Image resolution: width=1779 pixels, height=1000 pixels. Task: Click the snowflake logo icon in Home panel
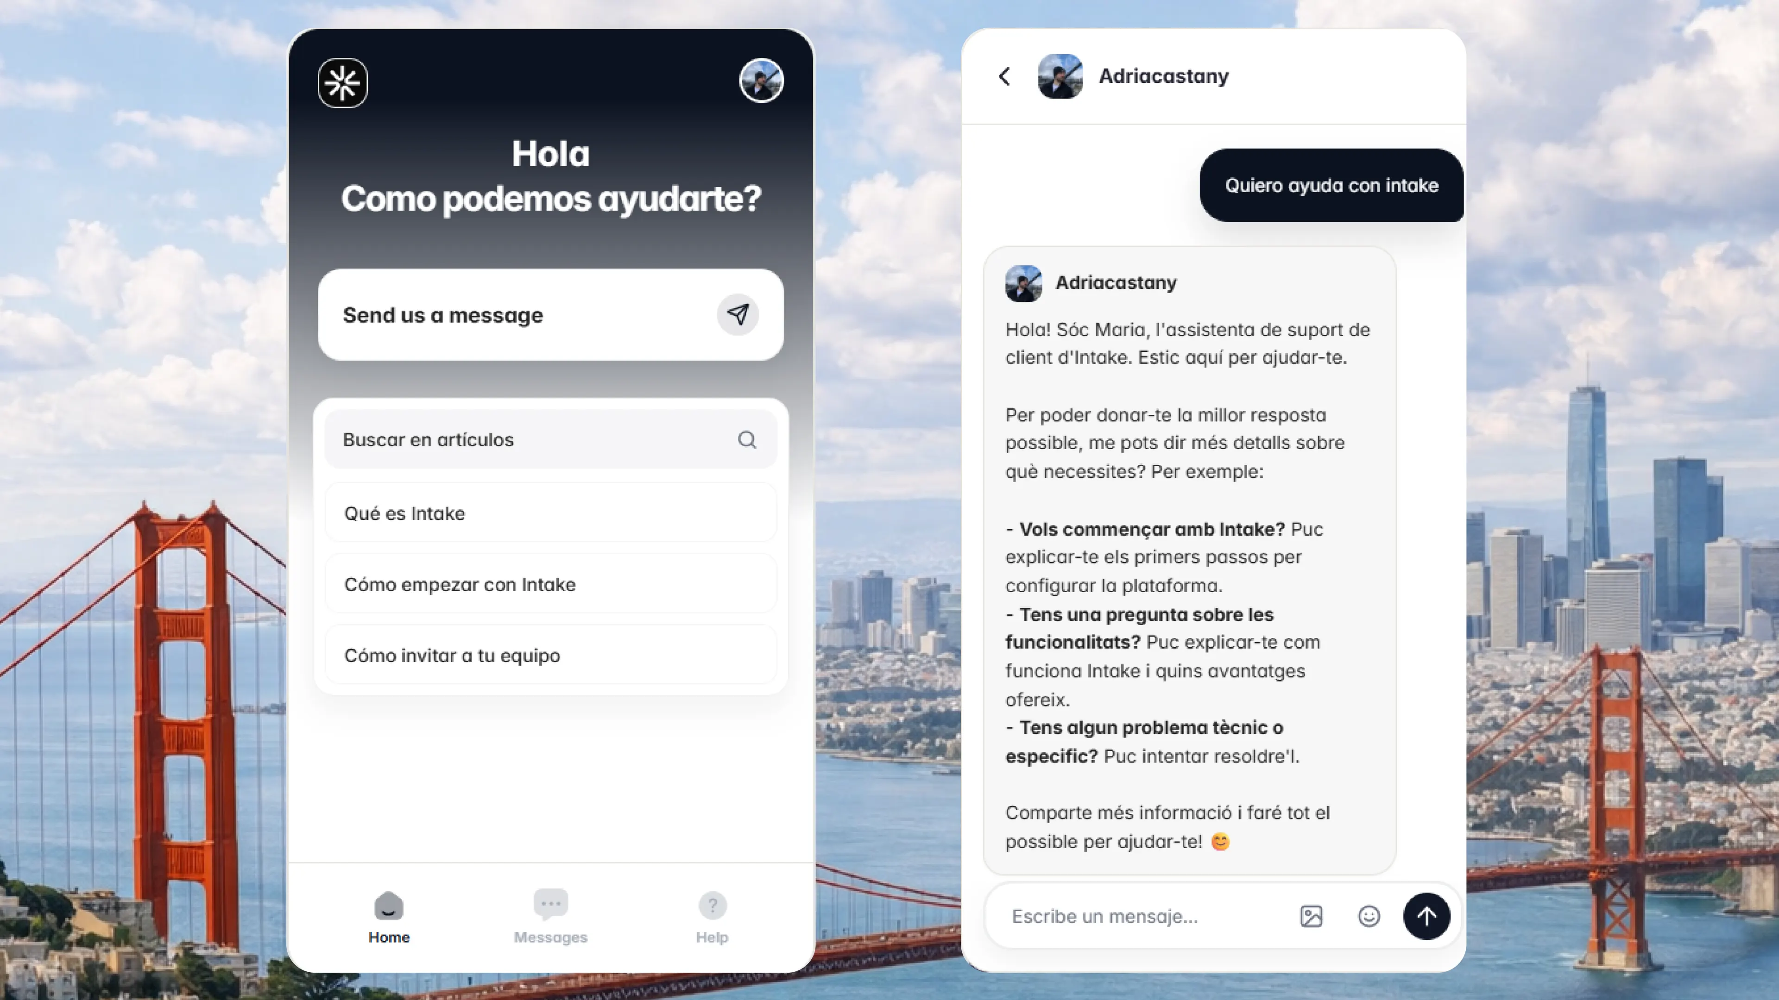click(342, 83)
